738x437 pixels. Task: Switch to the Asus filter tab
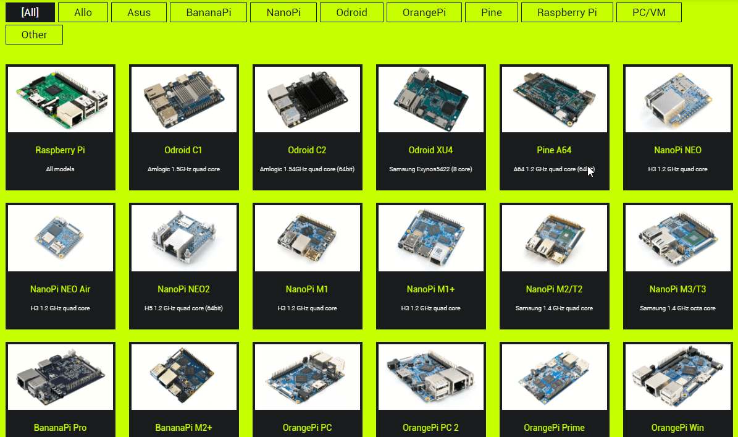138,12
